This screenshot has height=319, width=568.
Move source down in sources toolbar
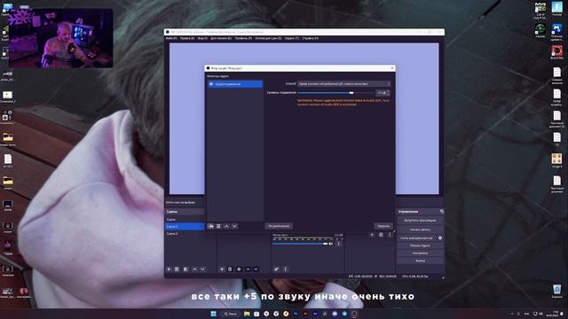pyautogui.click(x=256, y=269)
